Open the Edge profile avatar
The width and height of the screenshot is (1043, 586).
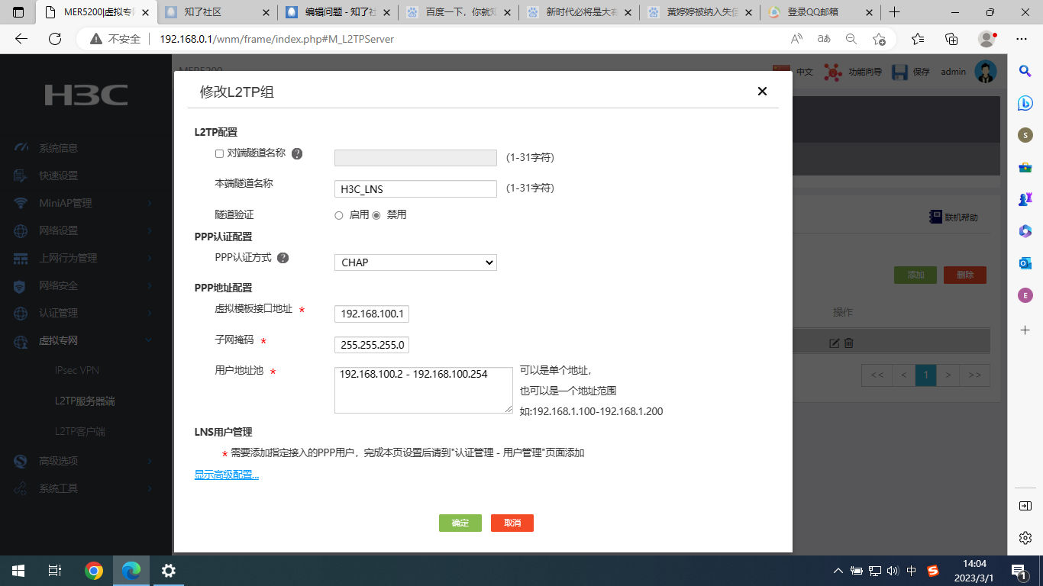click(x=986, y=39)
